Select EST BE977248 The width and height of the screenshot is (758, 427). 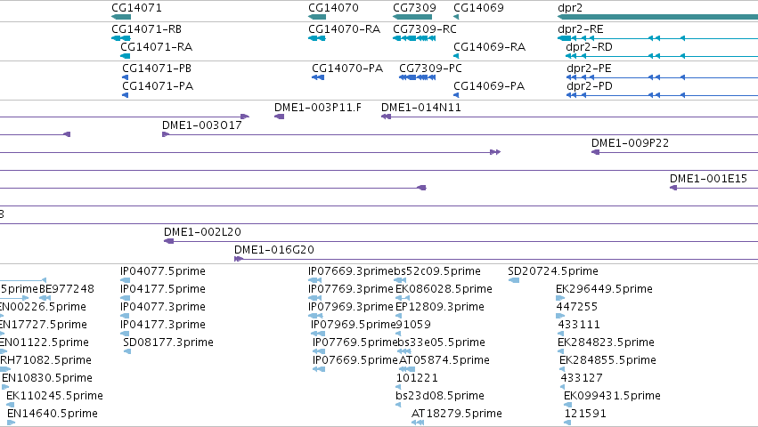coord(67,289)
